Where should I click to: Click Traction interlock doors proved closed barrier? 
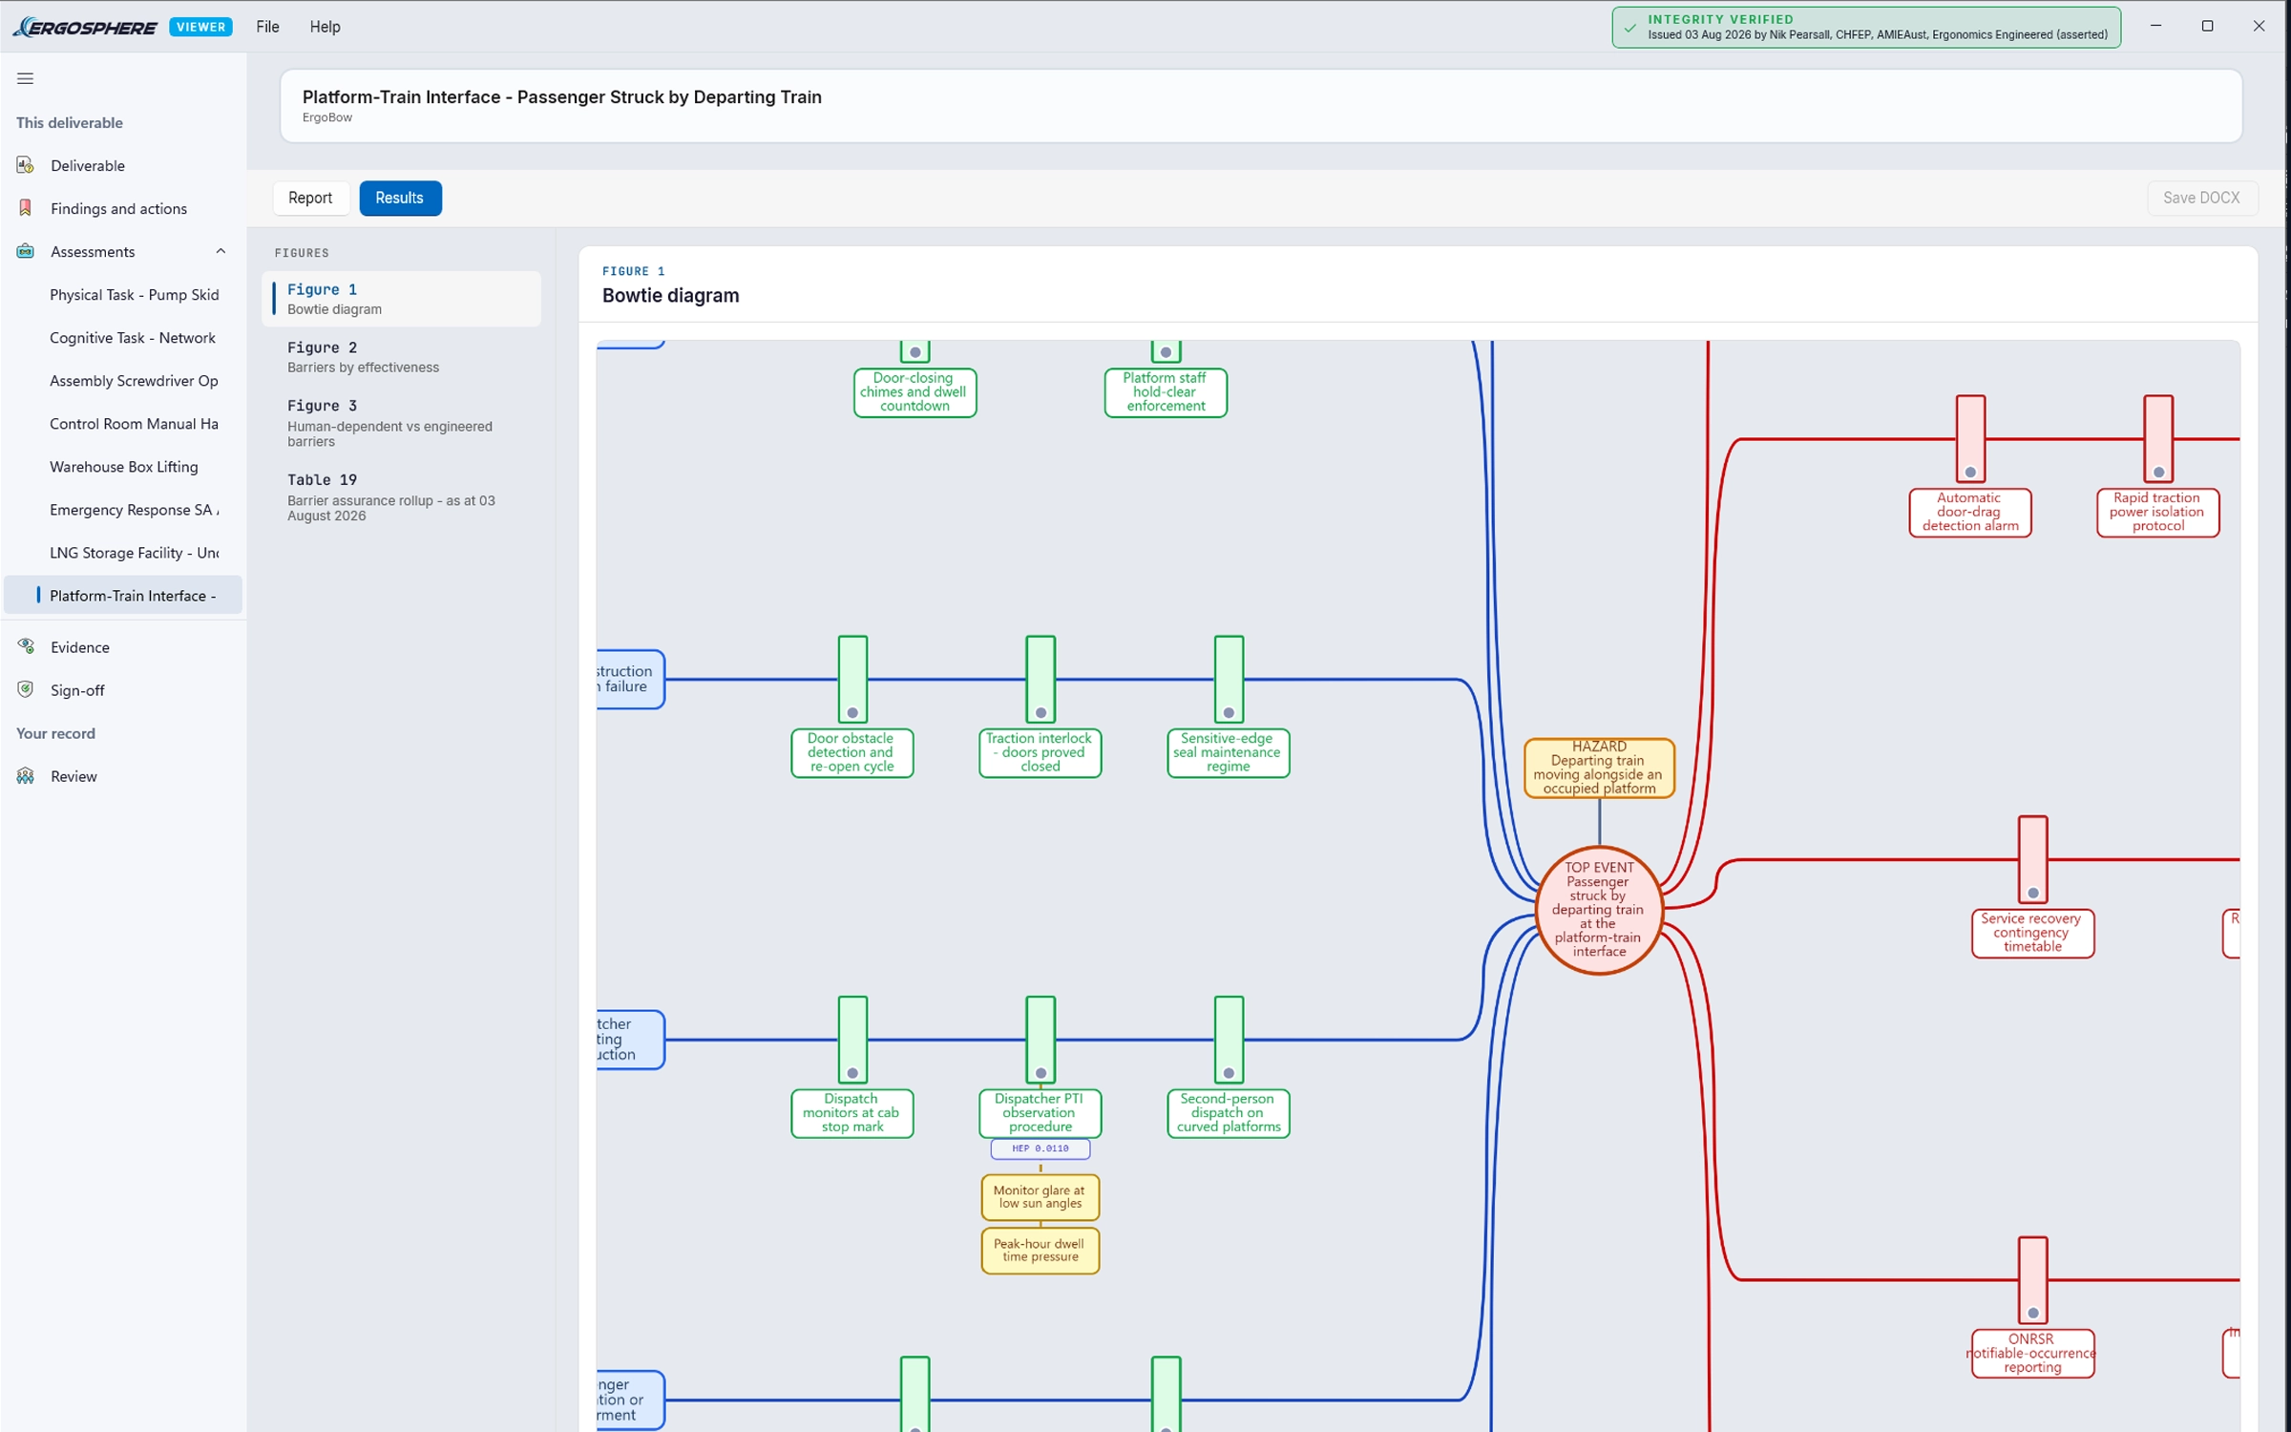[1040, 753]
